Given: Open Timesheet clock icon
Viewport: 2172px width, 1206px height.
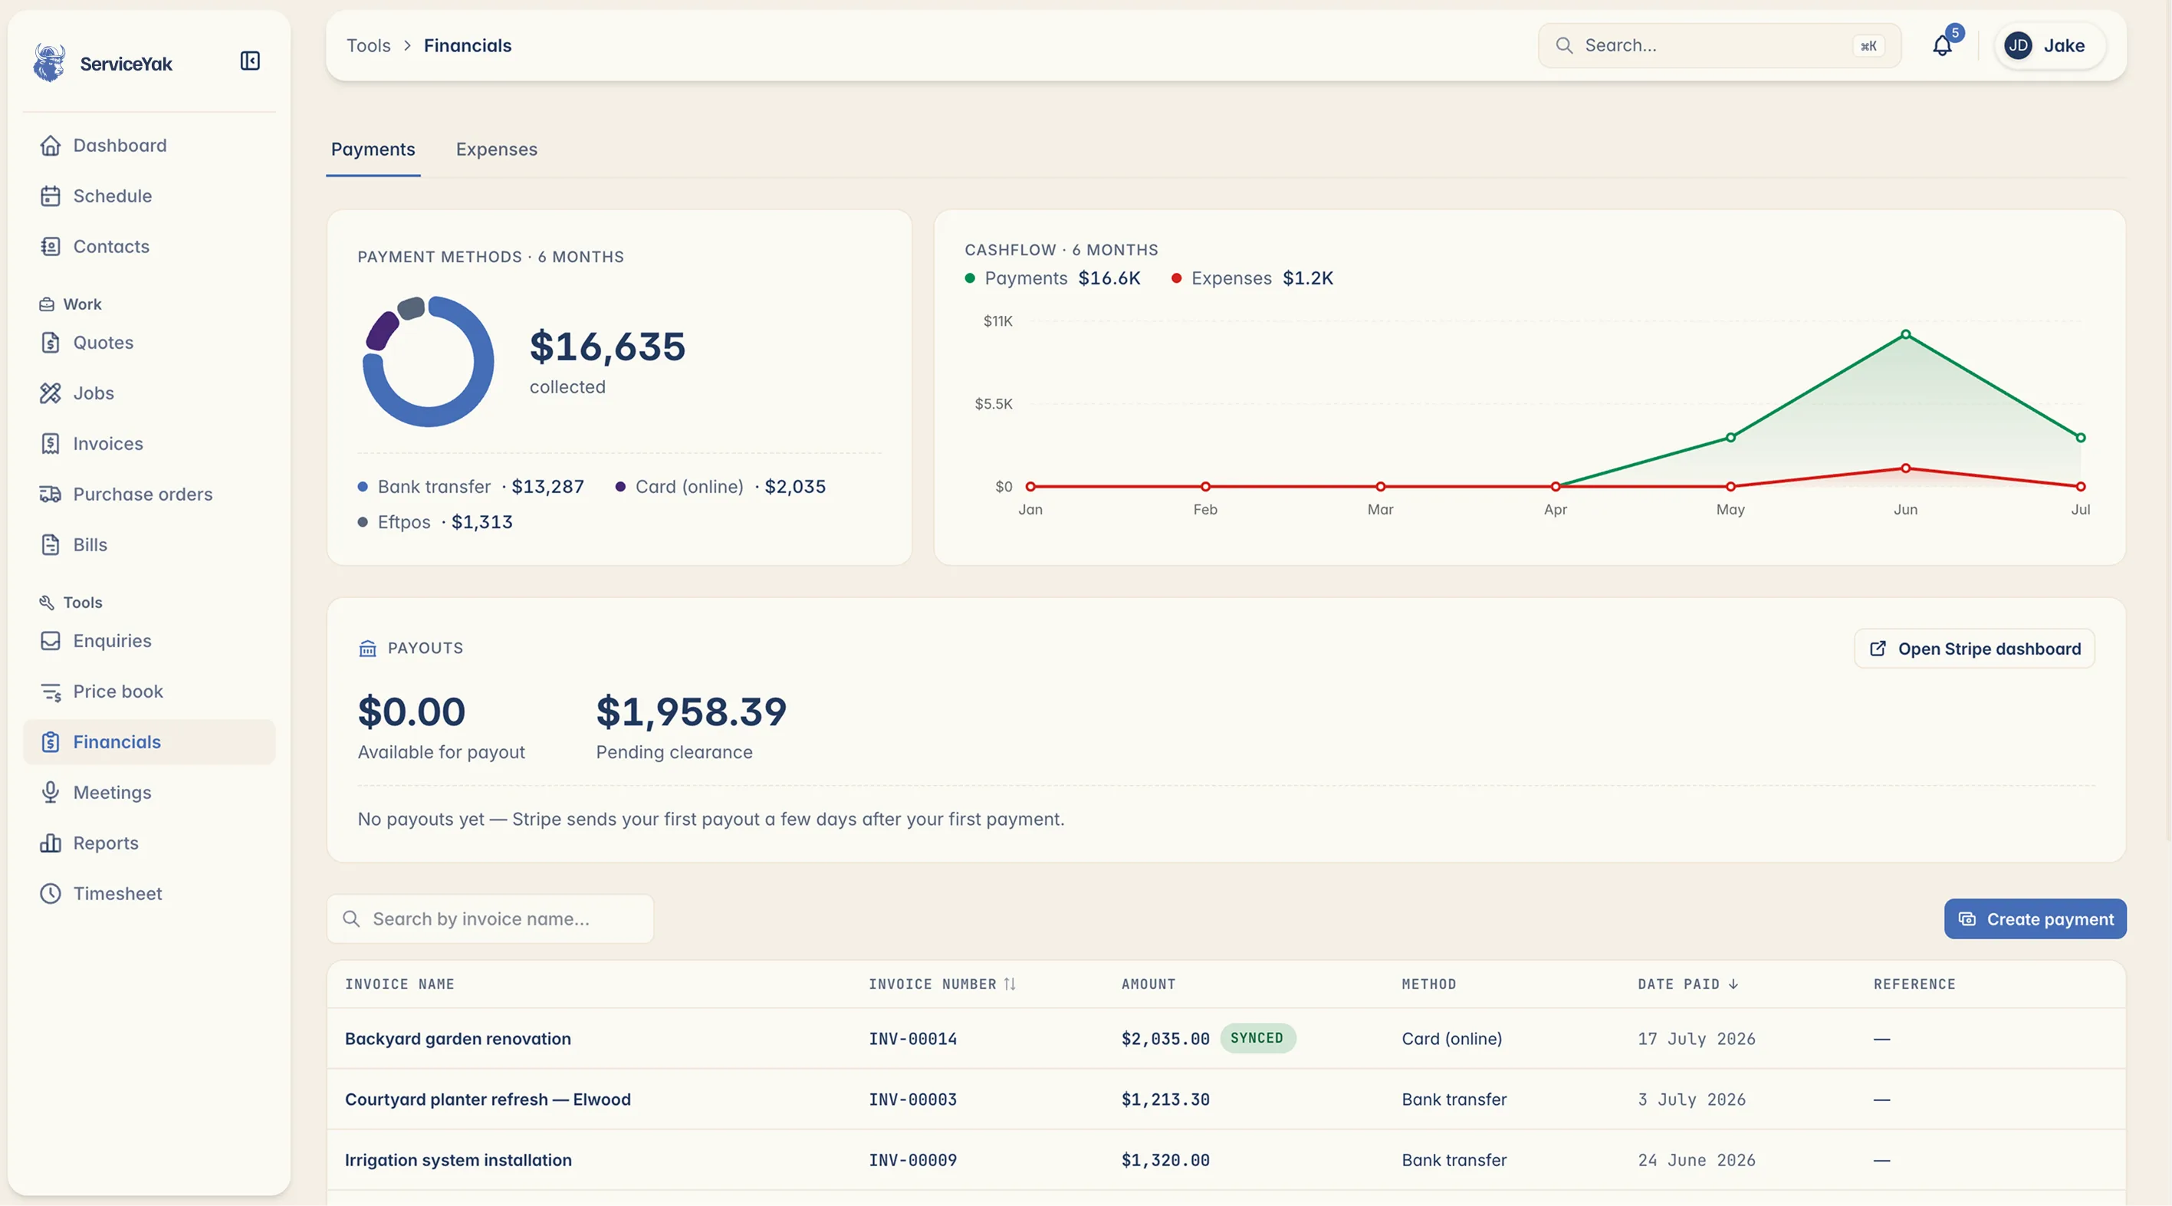Looking at the screenshot, I should (51, 894).
